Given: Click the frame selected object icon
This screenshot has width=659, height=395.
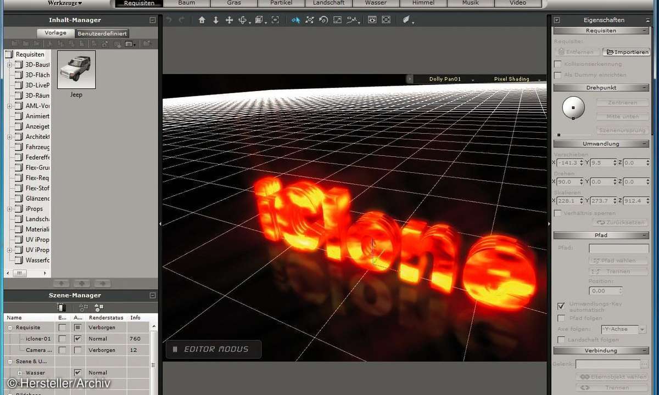Looking at the screenshot, I should click(x=275, y=20).
